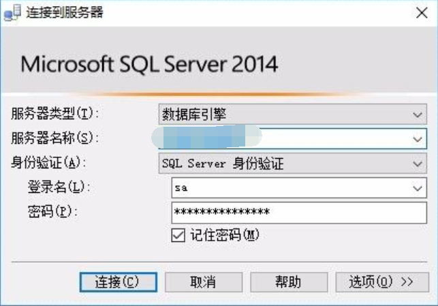The image size is (438, 306).
Task: Open the 服务器类型 dropdown
Action: tap(292, 114)
